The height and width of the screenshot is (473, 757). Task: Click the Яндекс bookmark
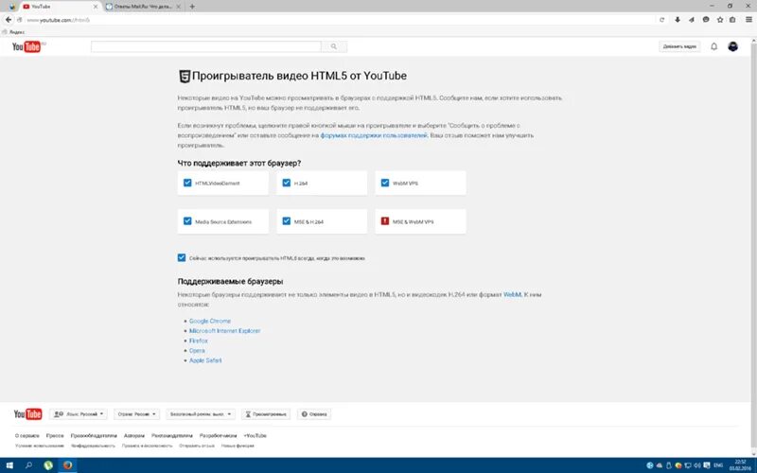(x=13, y=32)
